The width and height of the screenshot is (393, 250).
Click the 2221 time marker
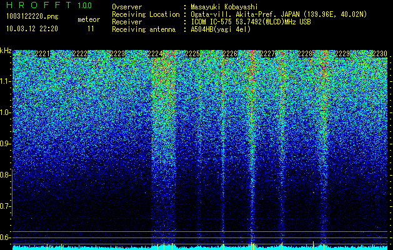(42, 54)
